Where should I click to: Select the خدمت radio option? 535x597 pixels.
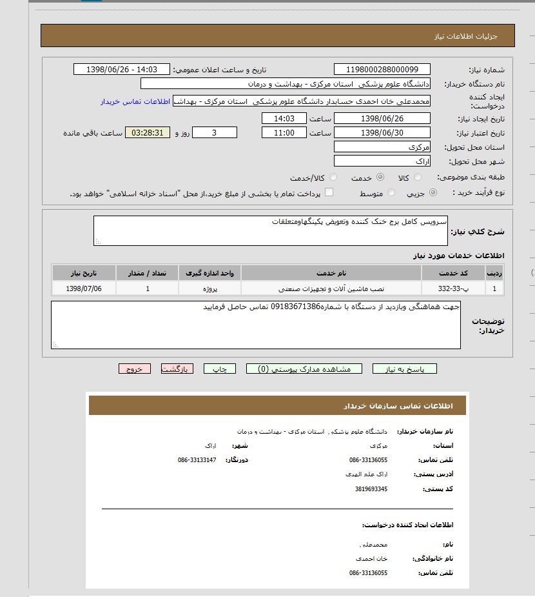(x=380, y=177)
